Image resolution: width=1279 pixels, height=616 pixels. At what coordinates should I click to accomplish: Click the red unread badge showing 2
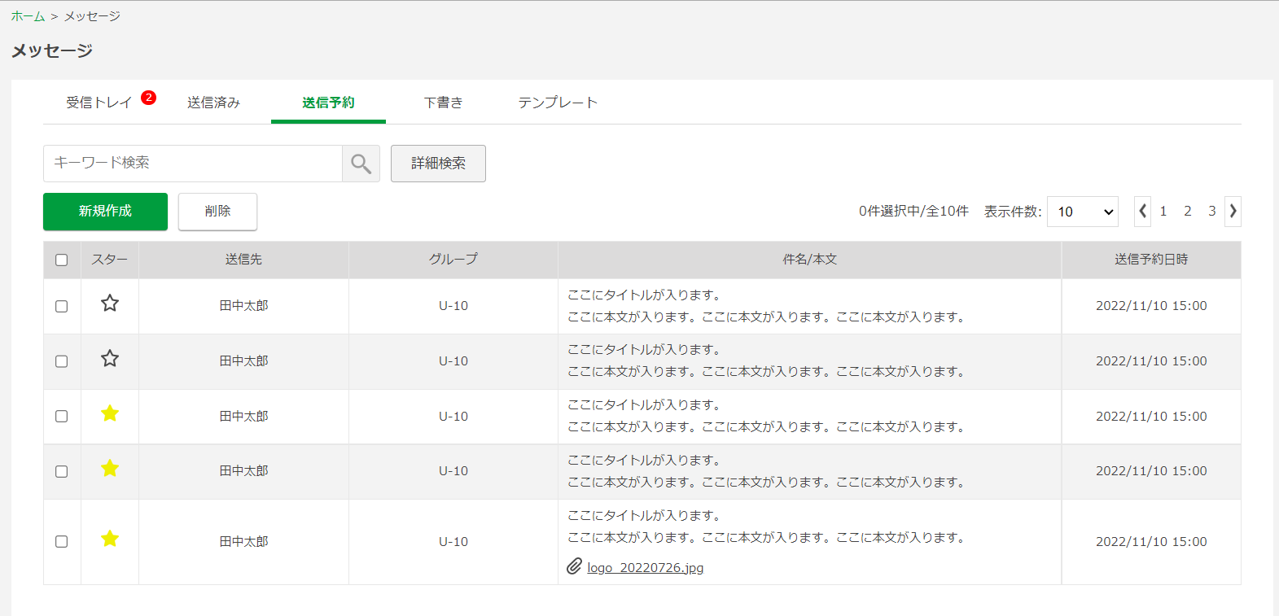tap(148, 98)
